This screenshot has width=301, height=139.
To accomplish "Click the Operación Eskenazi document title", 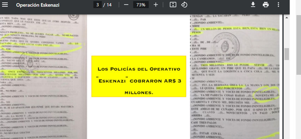I will pos(38,5).
